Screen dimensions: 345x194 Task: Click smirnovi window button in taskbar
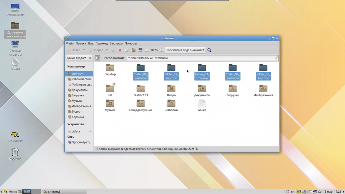click(x=65, y=192)
